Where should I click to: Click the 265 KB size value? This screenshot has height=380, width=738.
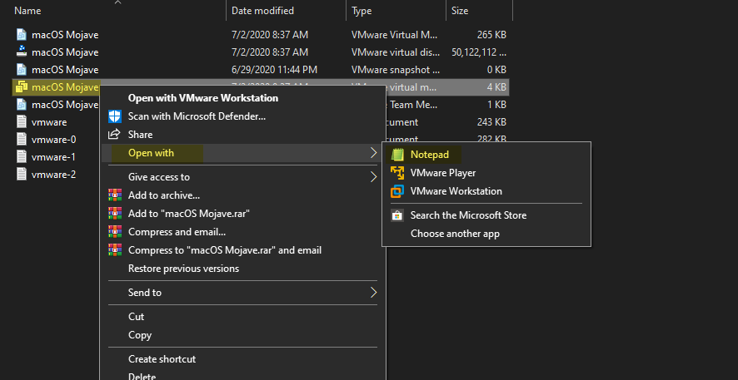(x=491, y=35)
